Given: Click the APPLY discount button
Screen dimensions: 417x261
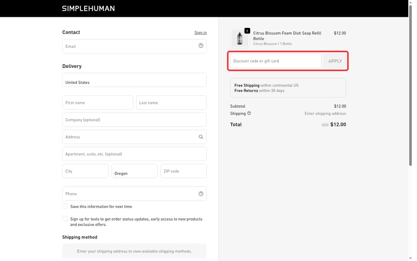Looking at the screenshot, I should [335, 61].
